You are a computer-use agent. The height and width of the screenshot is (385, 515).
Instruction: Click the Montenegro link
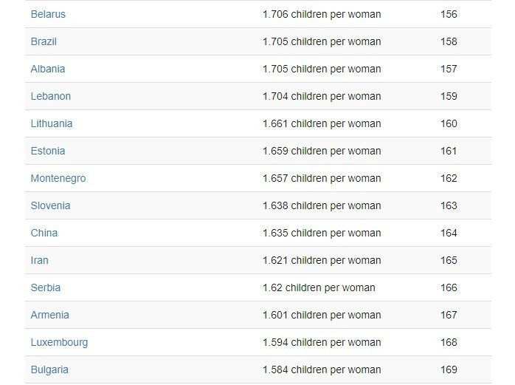coord(58,178)
